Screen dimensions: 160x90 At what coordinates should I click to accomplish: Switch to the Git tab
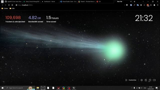click(x=104, y=1)
